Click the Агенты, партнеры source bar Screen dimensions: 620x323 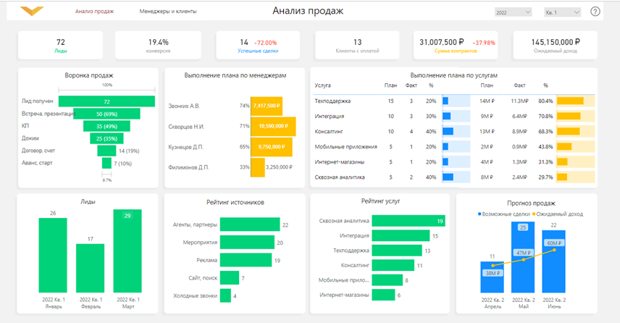[x=250, y=225]
